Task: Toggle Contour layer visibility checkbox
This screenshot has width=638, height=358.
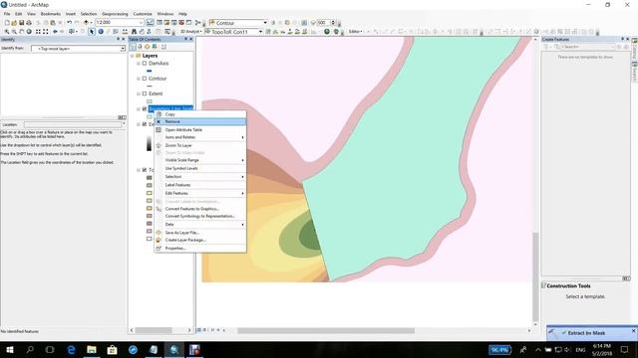Action: coord(145,79)
